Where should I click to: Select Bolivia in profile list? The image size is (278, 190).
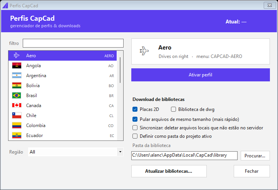point(62,86)
